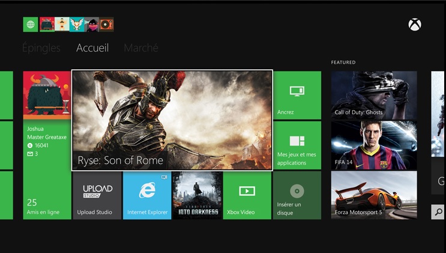Open Mes jeux et mes applications tile
Image resolution: width=446 pixels, height=253 pixels.
tap(297, 145)
